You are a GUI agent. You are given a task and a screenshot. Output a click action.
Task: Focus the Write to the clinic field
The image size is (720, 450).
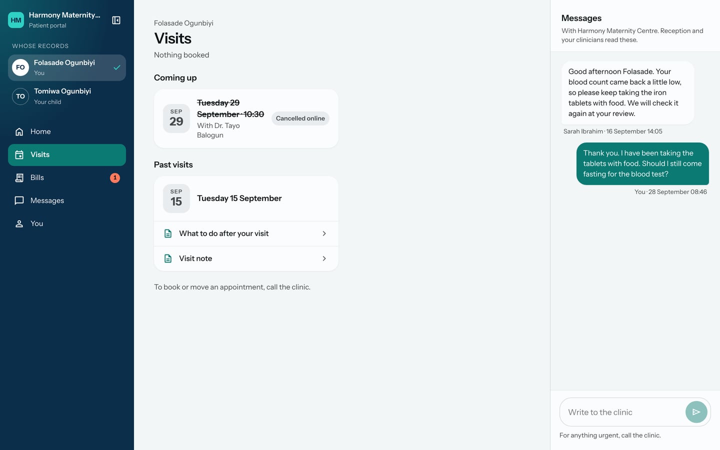coord(622,412)
